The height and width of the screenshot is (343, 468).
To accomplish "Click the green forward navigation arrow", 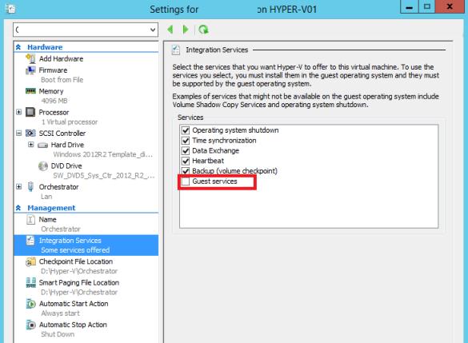I will tap(186, 30).
